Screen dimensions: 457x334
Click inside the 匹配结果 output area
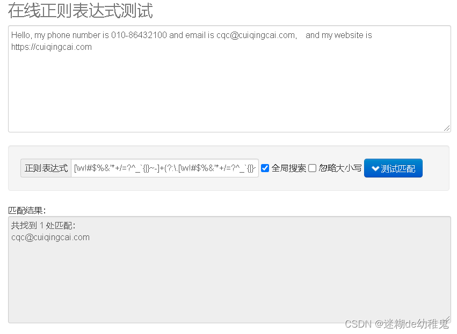click(229, 270)
